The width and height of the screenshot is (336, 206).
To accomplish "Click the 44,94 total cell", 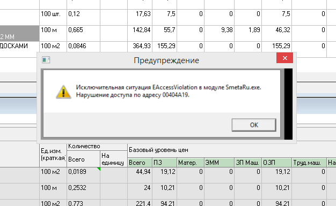I will pyautogui.click(x=140, y=175).
